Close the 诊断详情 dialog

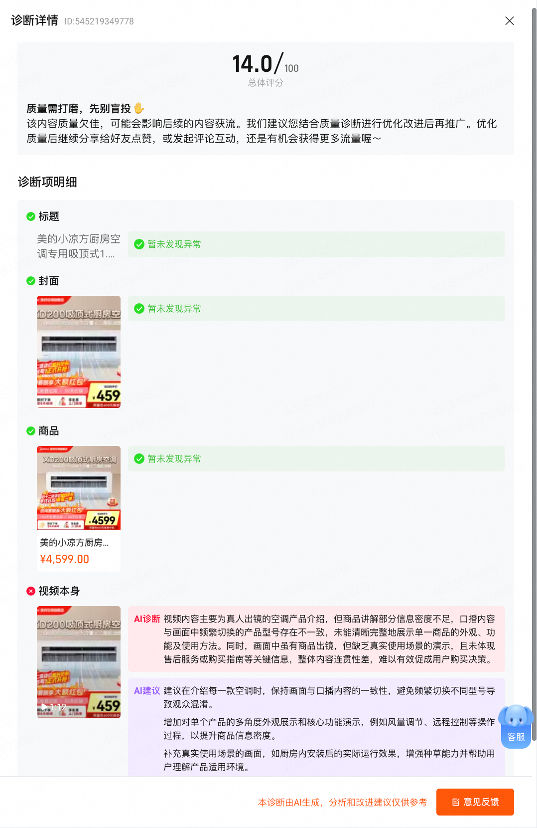tap(509, 21)
